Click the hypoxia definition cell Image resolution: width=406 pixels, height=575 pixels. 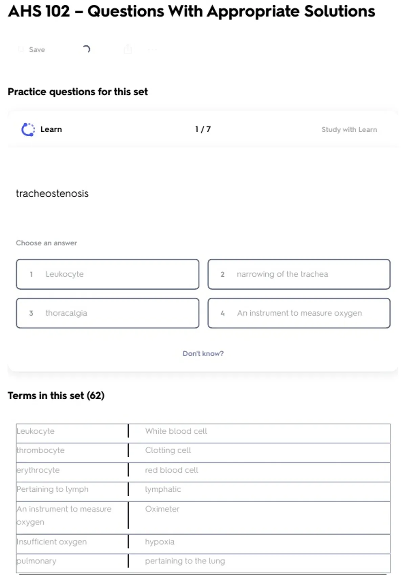(160, 542)
